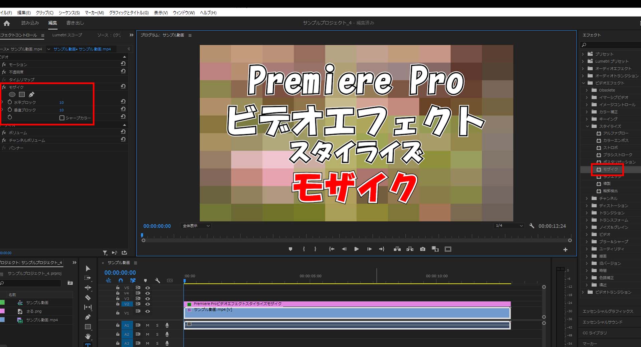This screenshot has height=347, width=641.
Task: Enable the シャープカラー checkbox
Action: [62, 118]
